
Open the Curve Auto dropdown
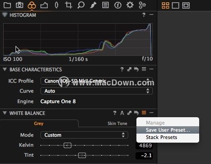(x=96, y=91)
